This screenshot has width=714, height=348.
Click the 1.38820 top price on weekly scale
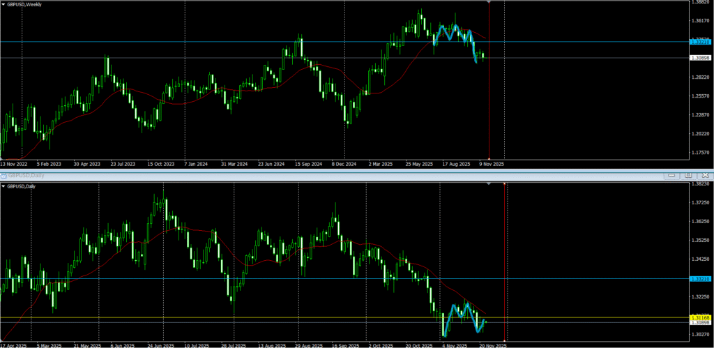(x=699, y=3)
